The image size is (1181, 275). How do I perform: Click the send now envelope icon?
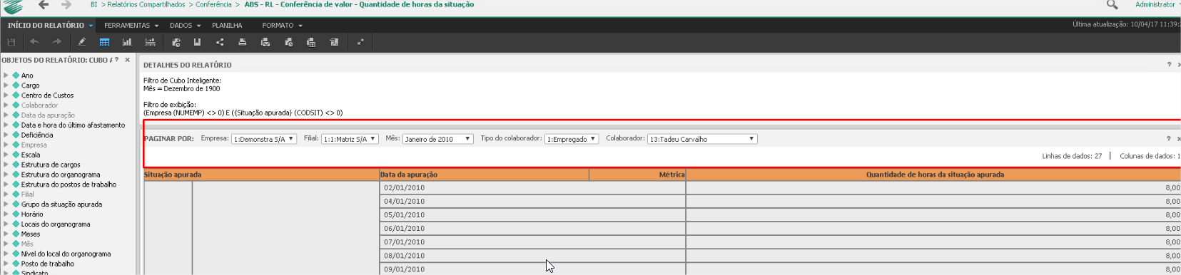click(x=265, y=42)
